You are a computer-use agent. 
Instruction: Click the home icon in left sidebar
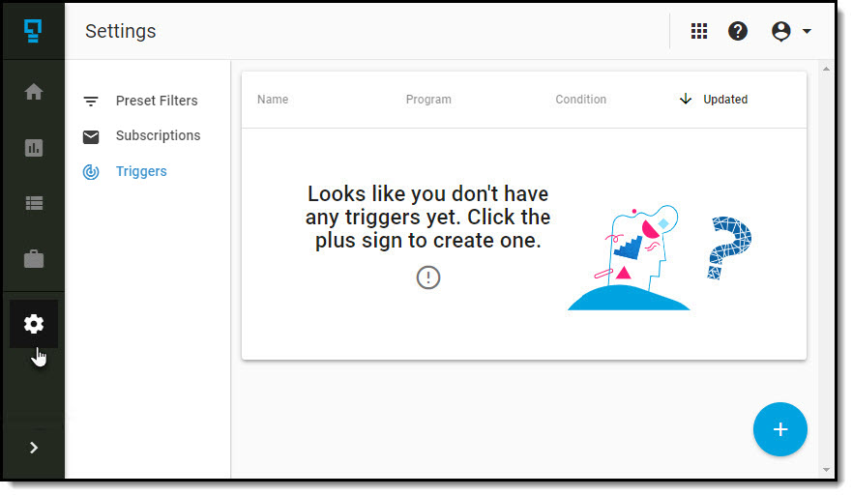click(x=34, y=92)
